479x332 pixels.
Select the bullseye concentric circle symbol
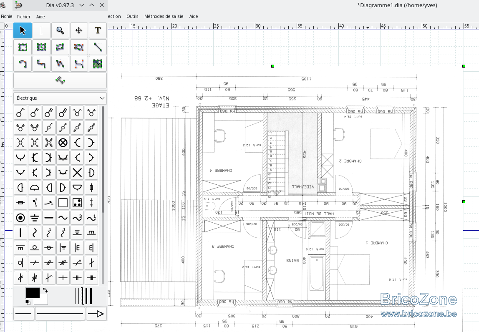[x=20, y=217]
